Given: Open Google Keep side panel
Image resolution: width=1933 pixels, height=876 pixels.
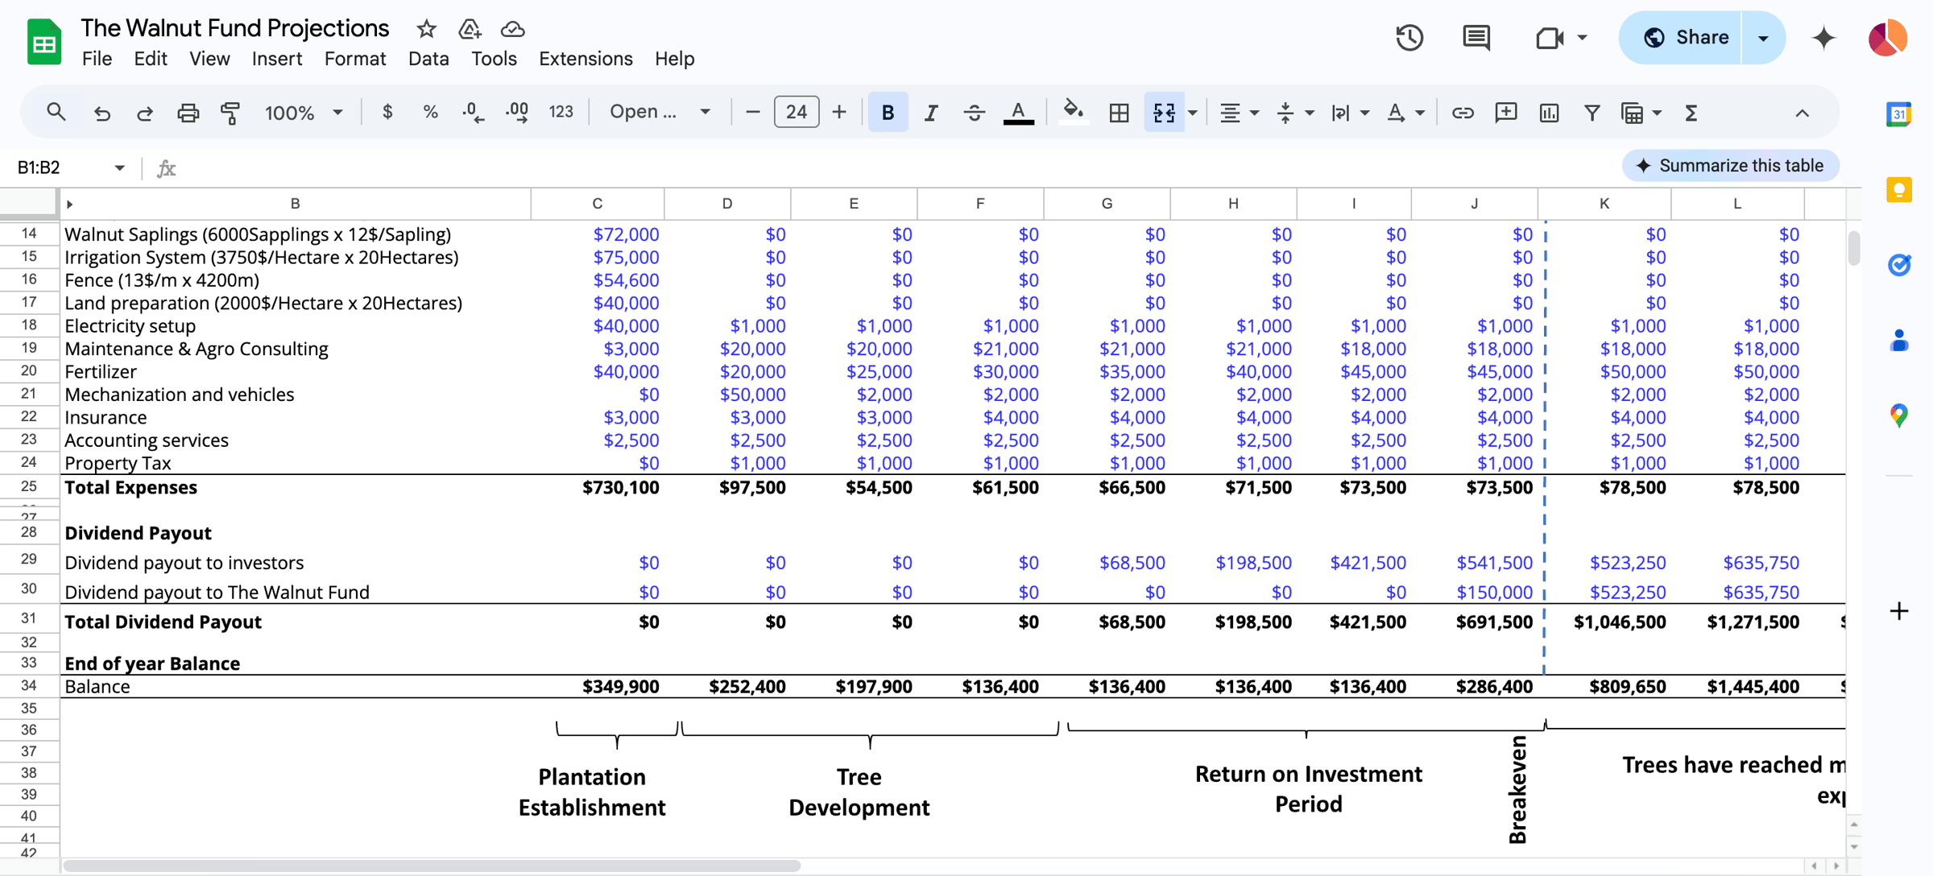Looking at the screenshot, I should [1899, 190].
